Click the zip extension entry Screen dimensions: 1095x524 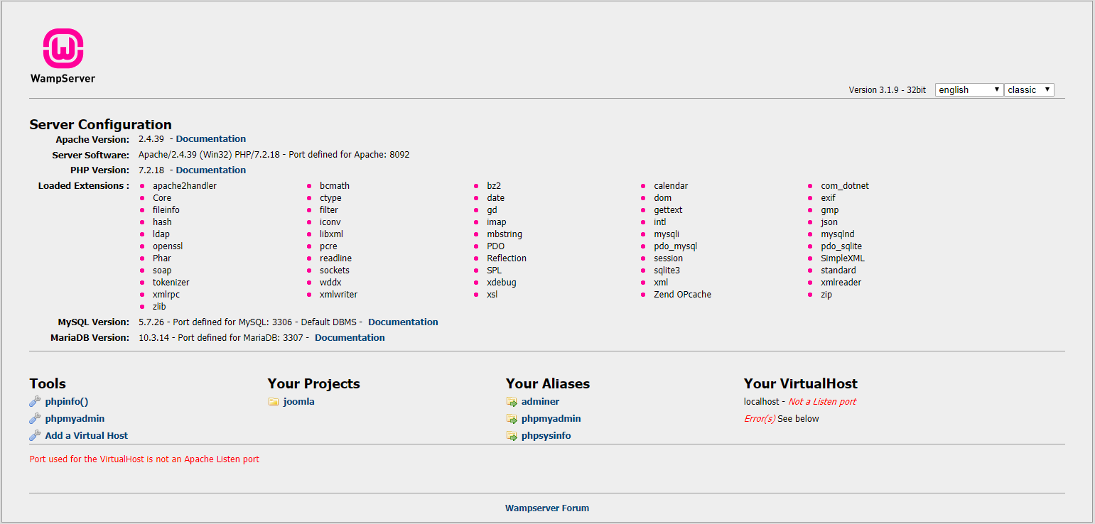[826, 295]
